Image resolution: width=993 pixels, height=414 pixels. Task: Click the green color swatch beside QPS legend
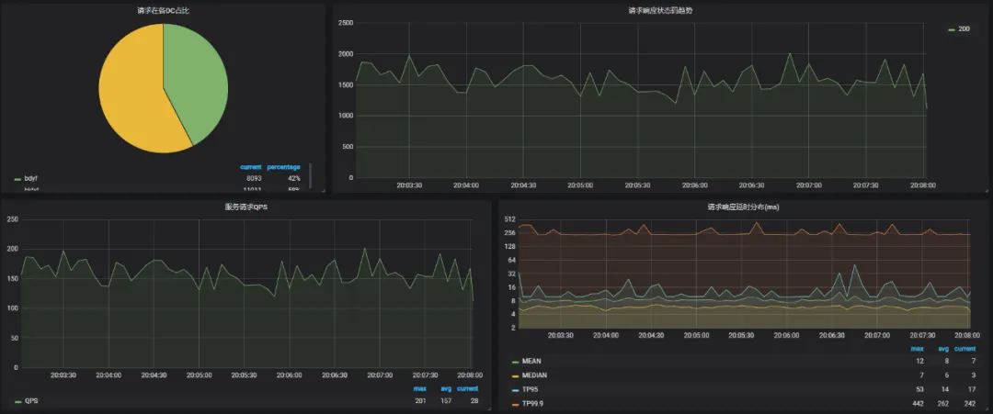18,401
